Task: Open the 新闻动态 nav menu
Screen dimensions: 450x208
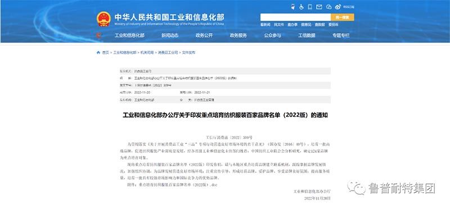Action: [170, 35]
